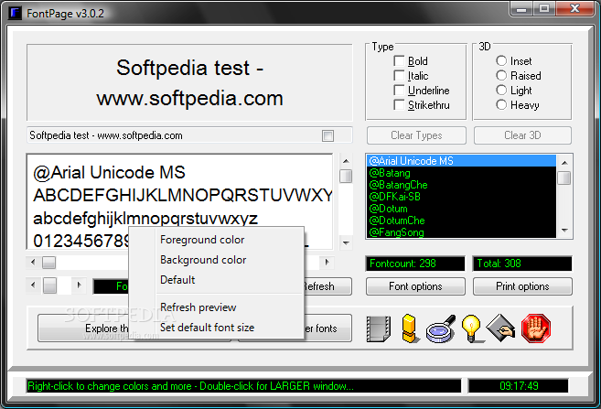Viewport: 601px width, 409px height.
Task: Select @DotumChe in font list
Action: tap(461, 221)
